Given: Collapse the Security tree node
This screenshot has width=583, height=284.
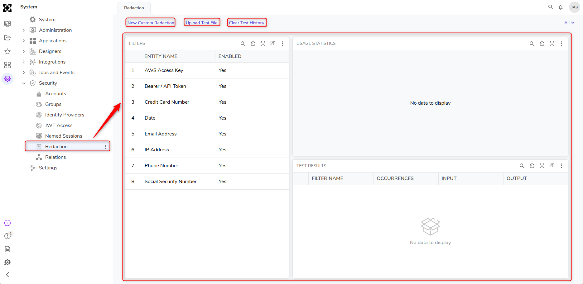Looking at the screenshot, I should 24,83.
